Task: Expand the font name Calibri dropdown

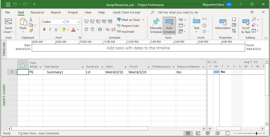Action: click(63, 22)
